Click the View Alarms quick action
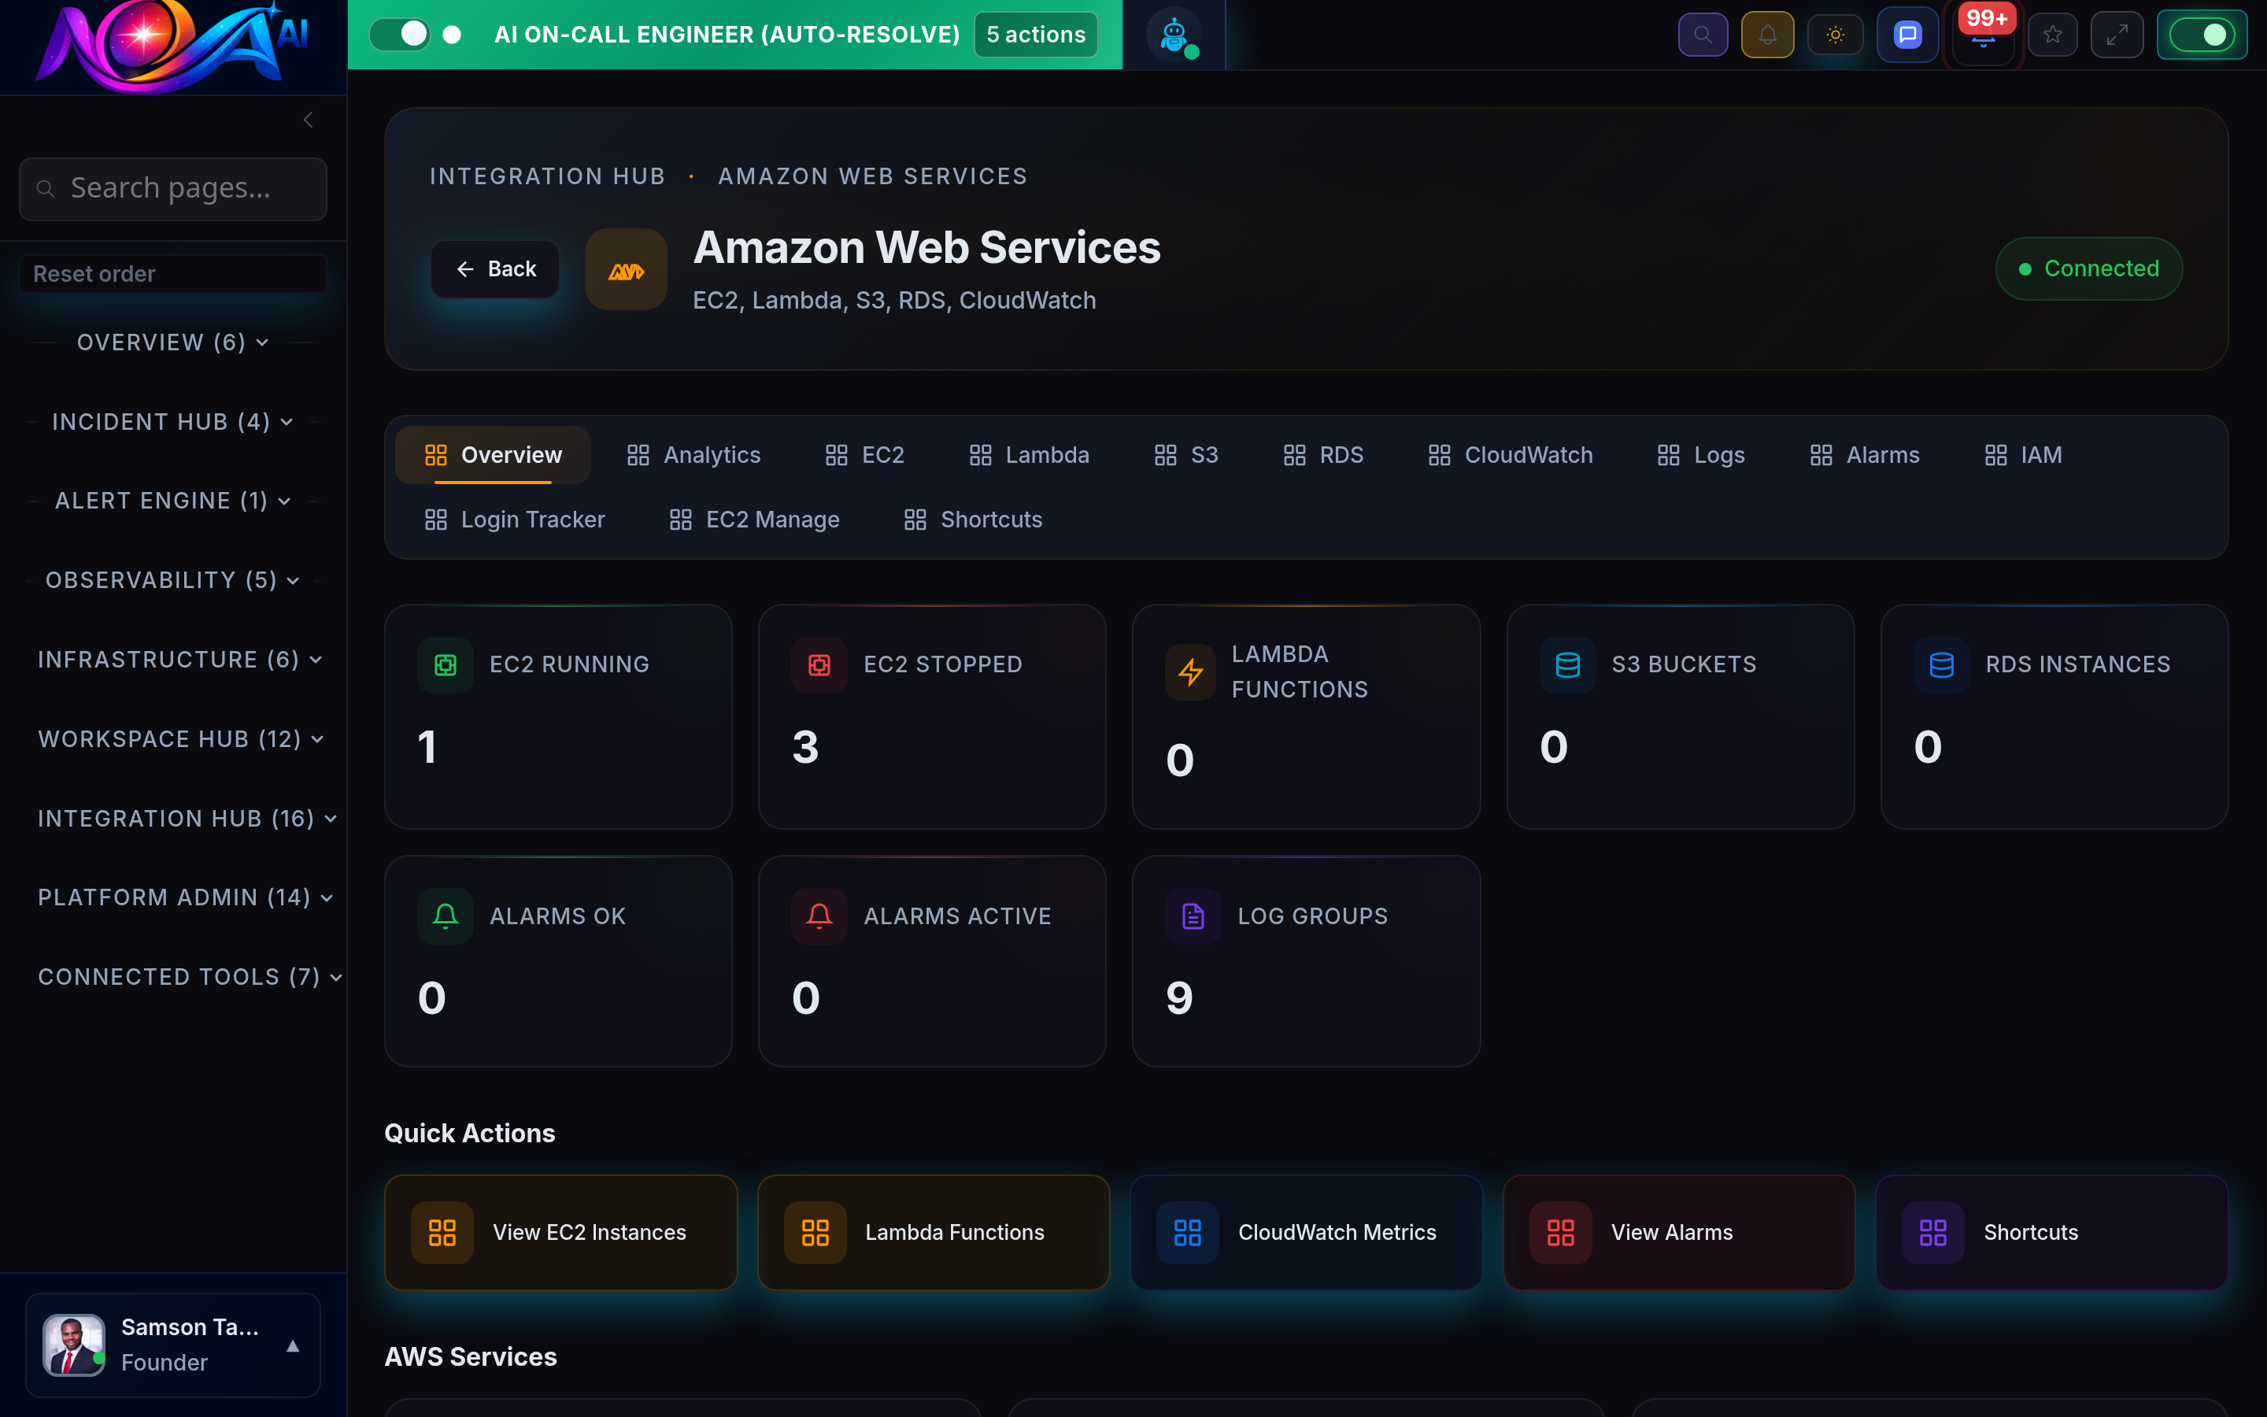Image resolution: width=2267 pixels, height=1417 pixels. coord(1677,1232)
